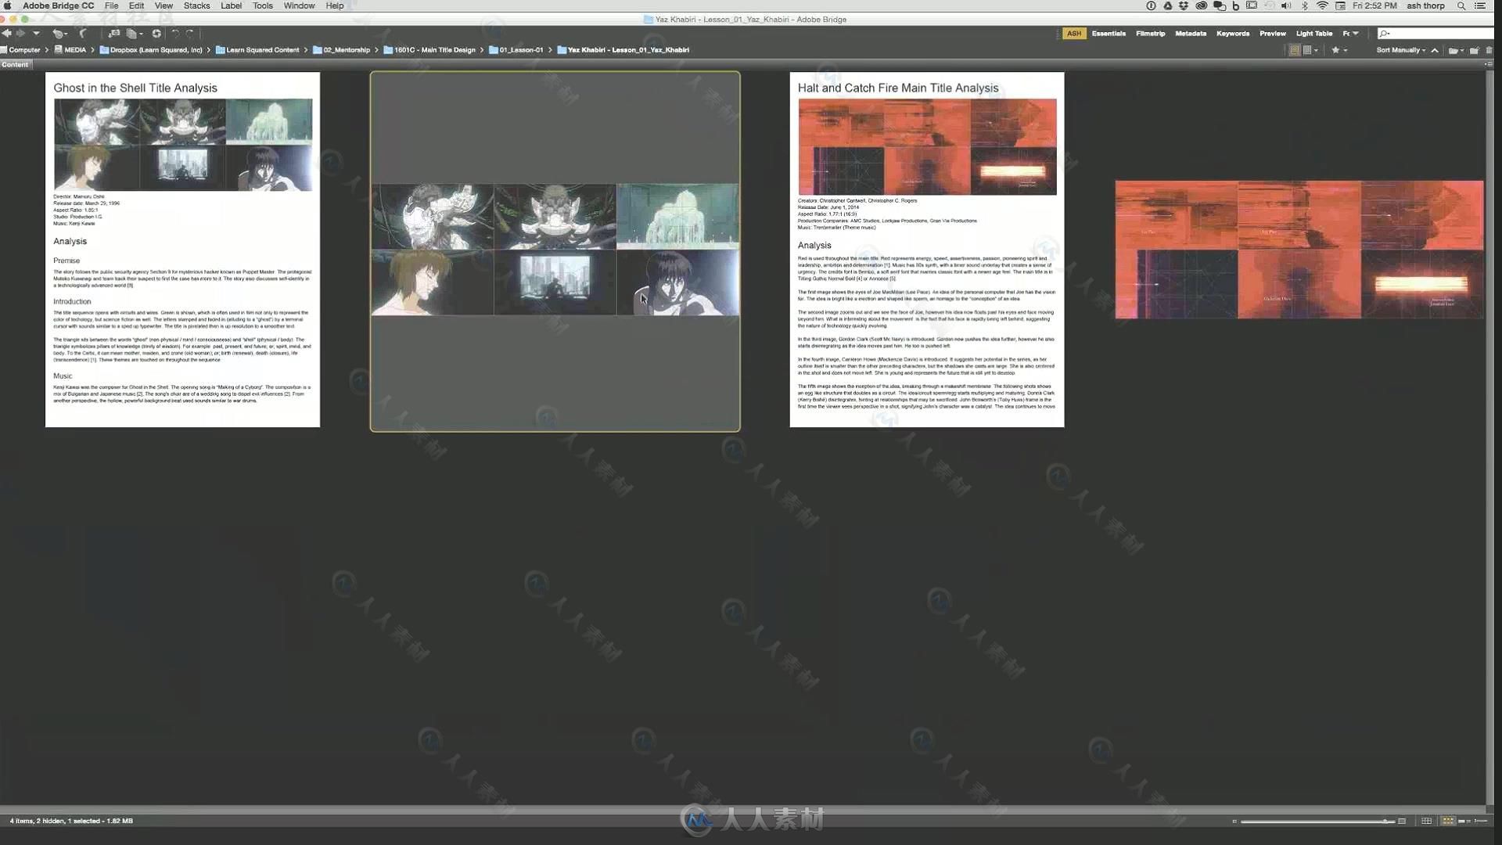Image resolution: width=1502 pixels, height=845 pixels.
Task: Navigate to 02_Mentorship breadcrumb folder
Action: [x=342, y=50]
